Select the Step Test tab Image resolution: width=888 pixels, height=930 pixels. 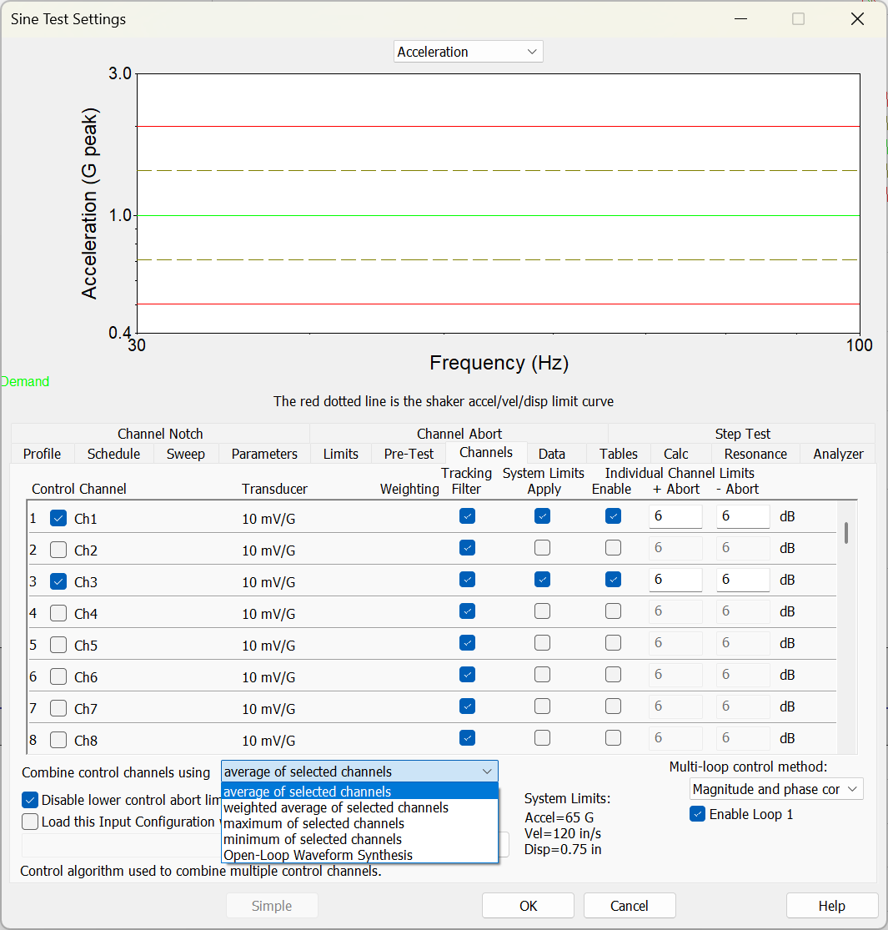point(742,434)
